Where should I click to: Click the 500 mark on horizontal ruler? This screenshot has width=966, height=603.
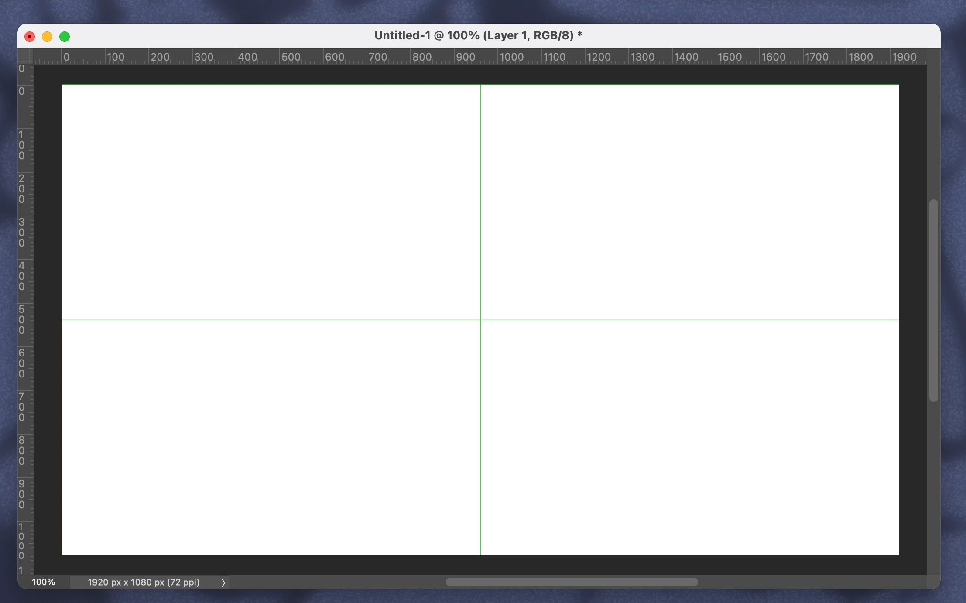click(291, 57)
